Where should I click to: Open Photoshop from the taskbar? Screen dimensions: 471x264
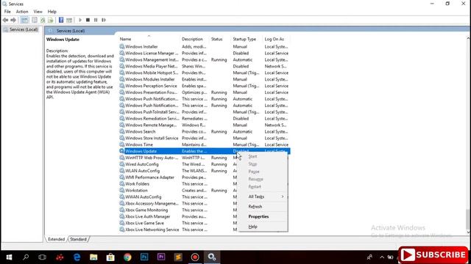point(144,257)
